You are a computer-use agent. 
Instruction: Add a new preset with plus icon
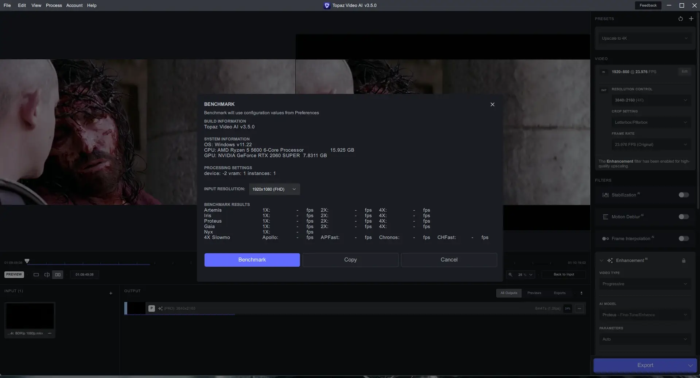point(691,19)
